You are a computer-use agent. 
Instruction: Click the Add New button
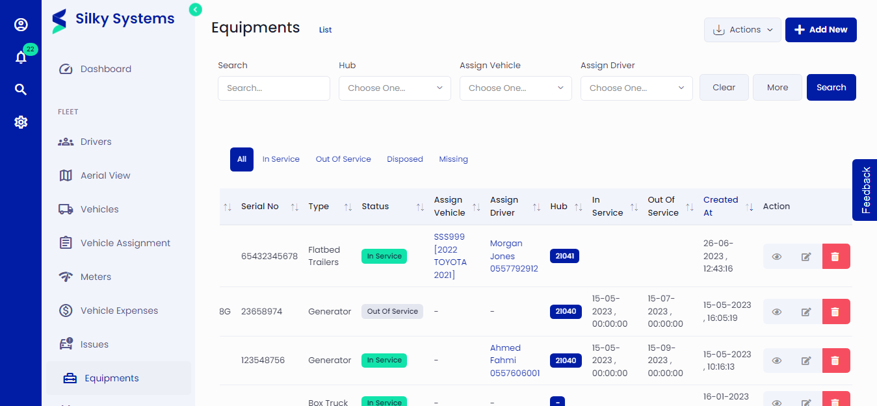tap(820, 30)
